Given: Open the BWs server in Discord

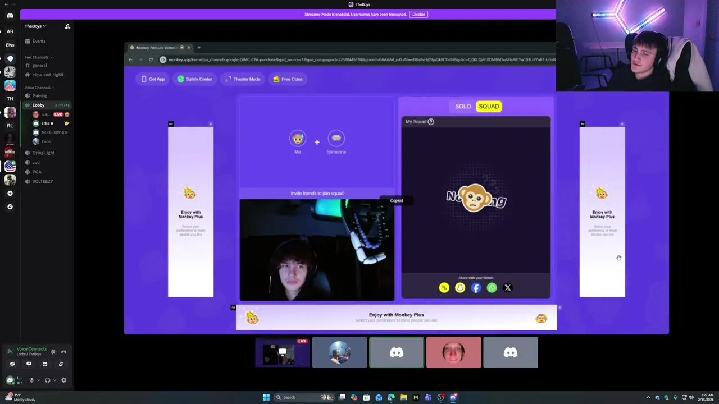Looking at the screenshot, I should 10,45.
